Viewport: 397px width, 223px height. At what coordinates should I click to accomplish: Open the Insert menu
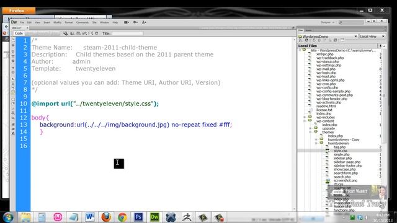pos(47,22)
